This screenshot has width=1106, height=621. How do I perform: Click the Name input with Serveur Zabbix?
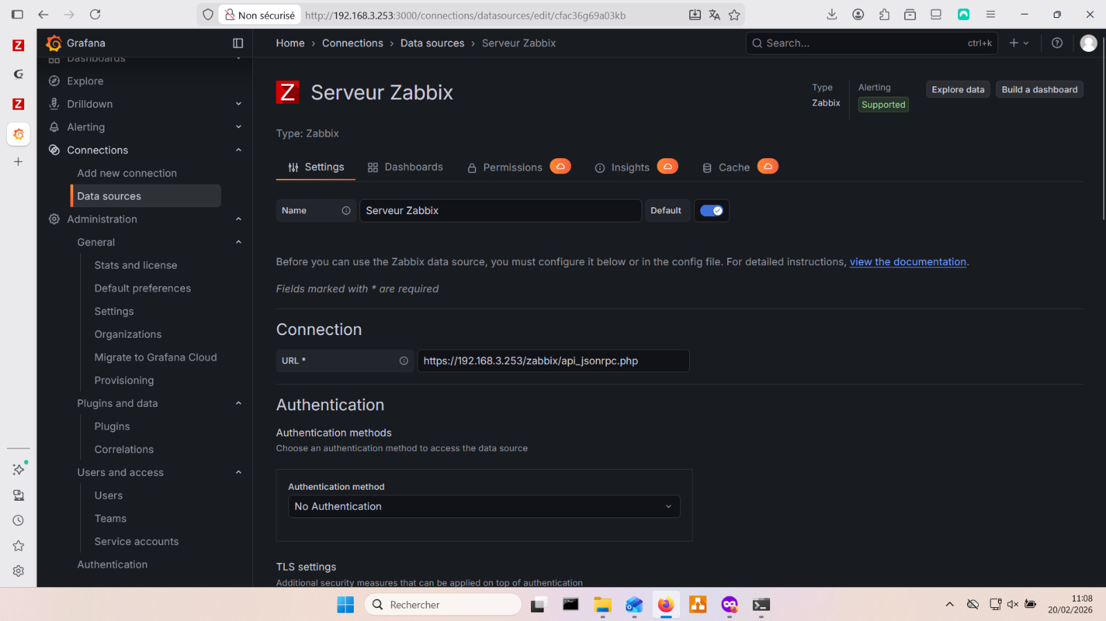pos(500,211)
